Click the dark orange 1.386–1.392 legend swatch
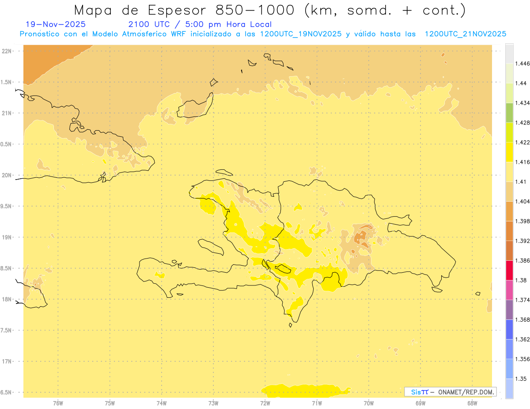The width and height of the screenshot is (530, 409). coord(509,251)
